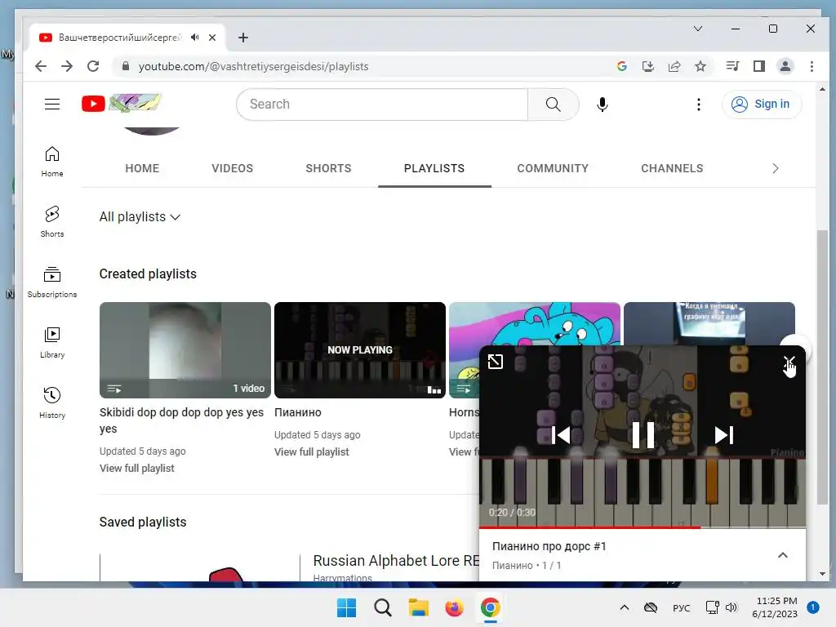Click the search magnifier button
The height and width of the screenshot is (627, 836).
point(553,104)
